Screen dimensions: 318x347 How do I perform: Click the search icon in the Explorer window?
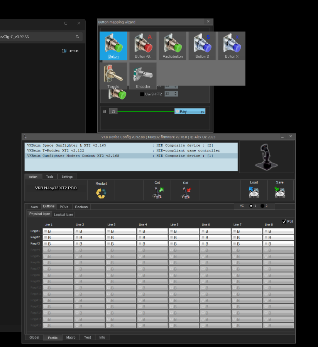point(77,37)
